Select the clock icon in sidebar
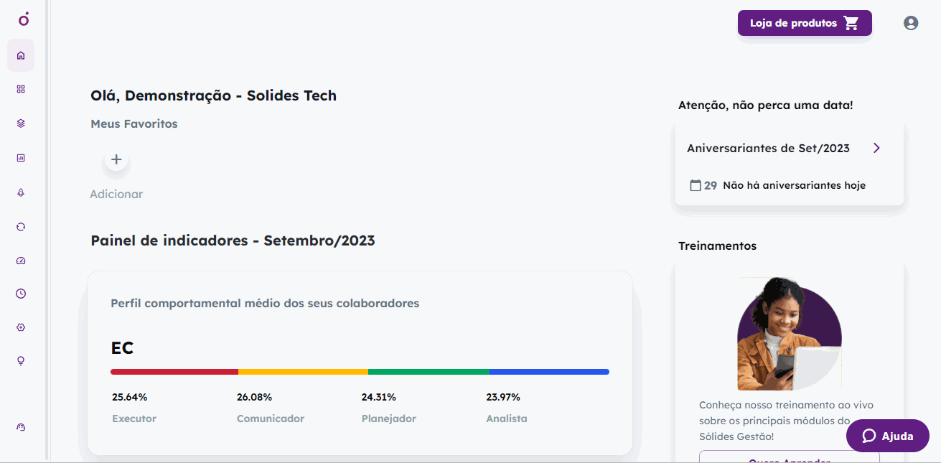 tap(21, 294)
